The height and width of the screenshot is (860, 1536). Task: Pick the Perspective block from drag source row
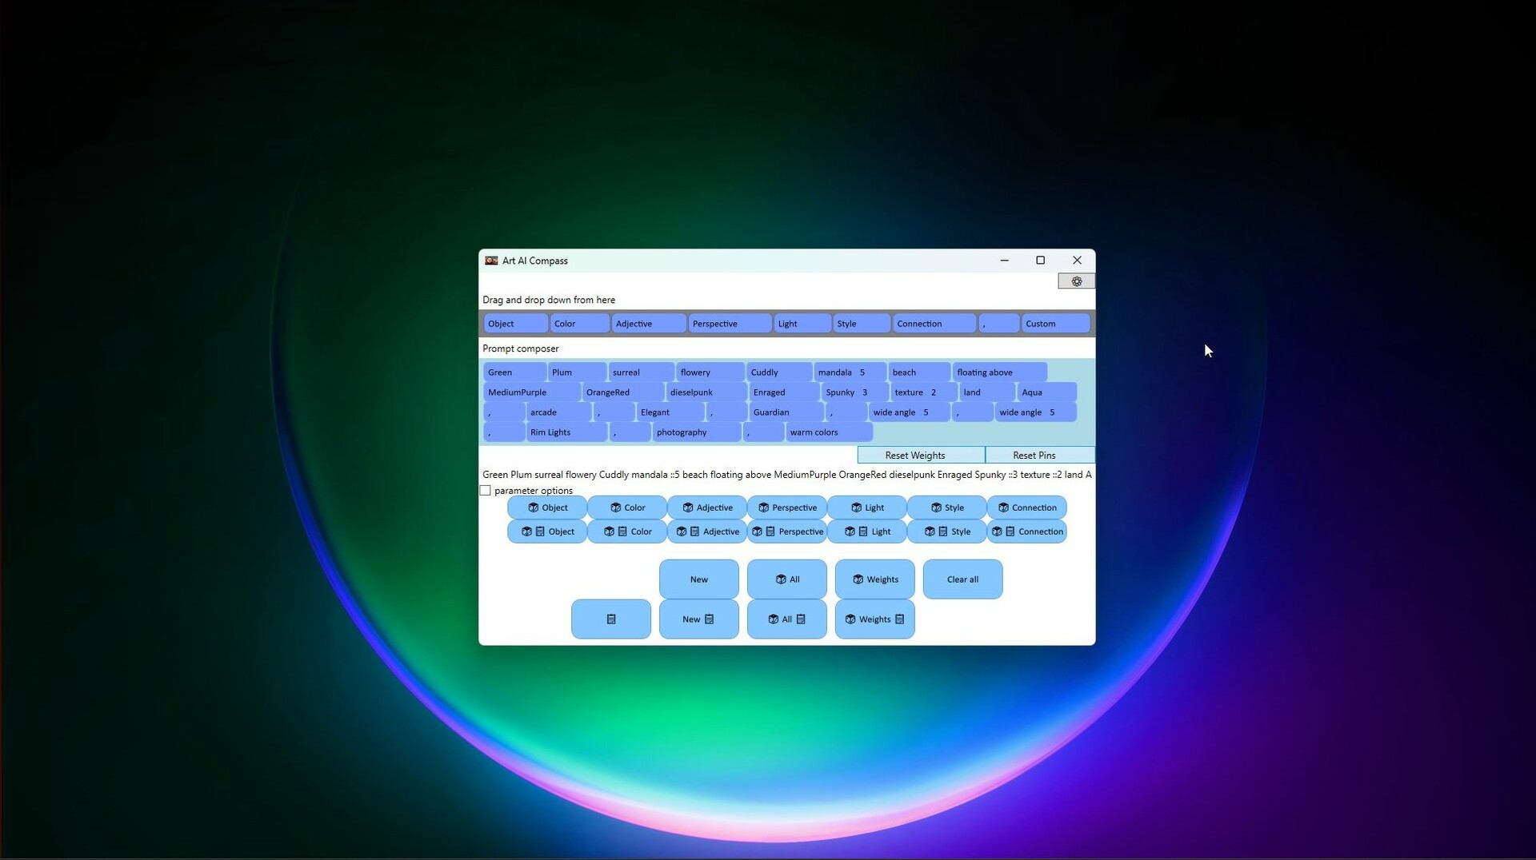tap(729, 324)
